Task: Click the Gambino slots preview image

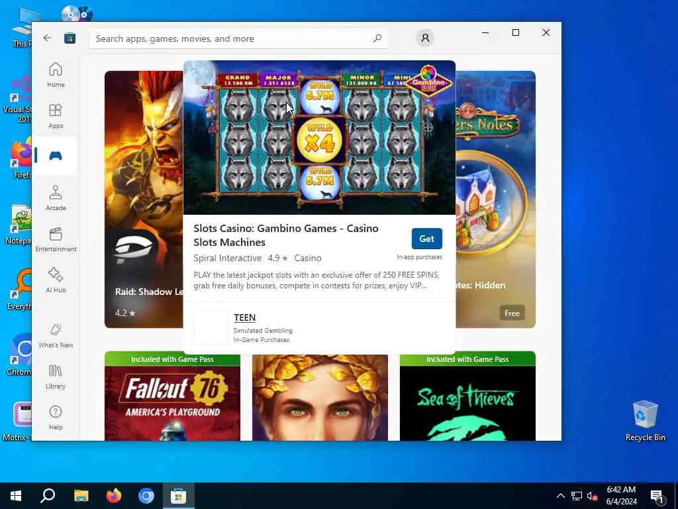Action: [319, 137]
